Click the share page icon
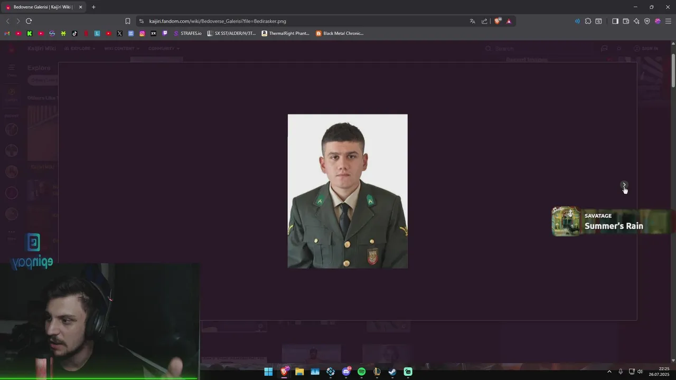This screenshot has height=380, width=676. (484, 21)
